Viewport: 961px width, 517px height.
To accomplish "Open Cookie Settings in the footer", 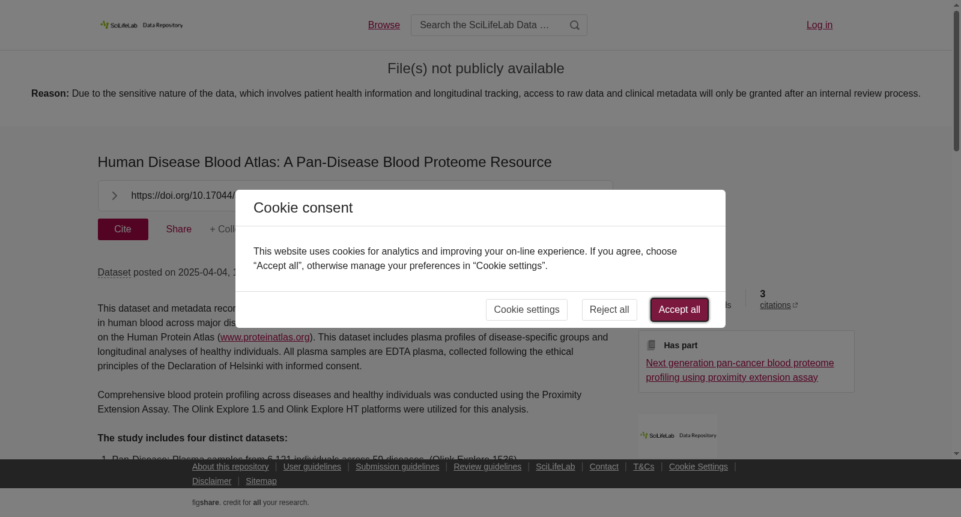I will pyautogui.click(x=698, y=467).
